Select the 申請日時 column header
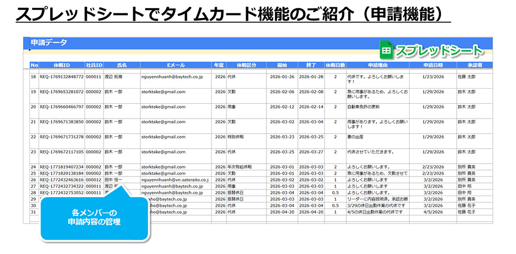This screenshot has width=516, height=254. (x=433, y=65)
